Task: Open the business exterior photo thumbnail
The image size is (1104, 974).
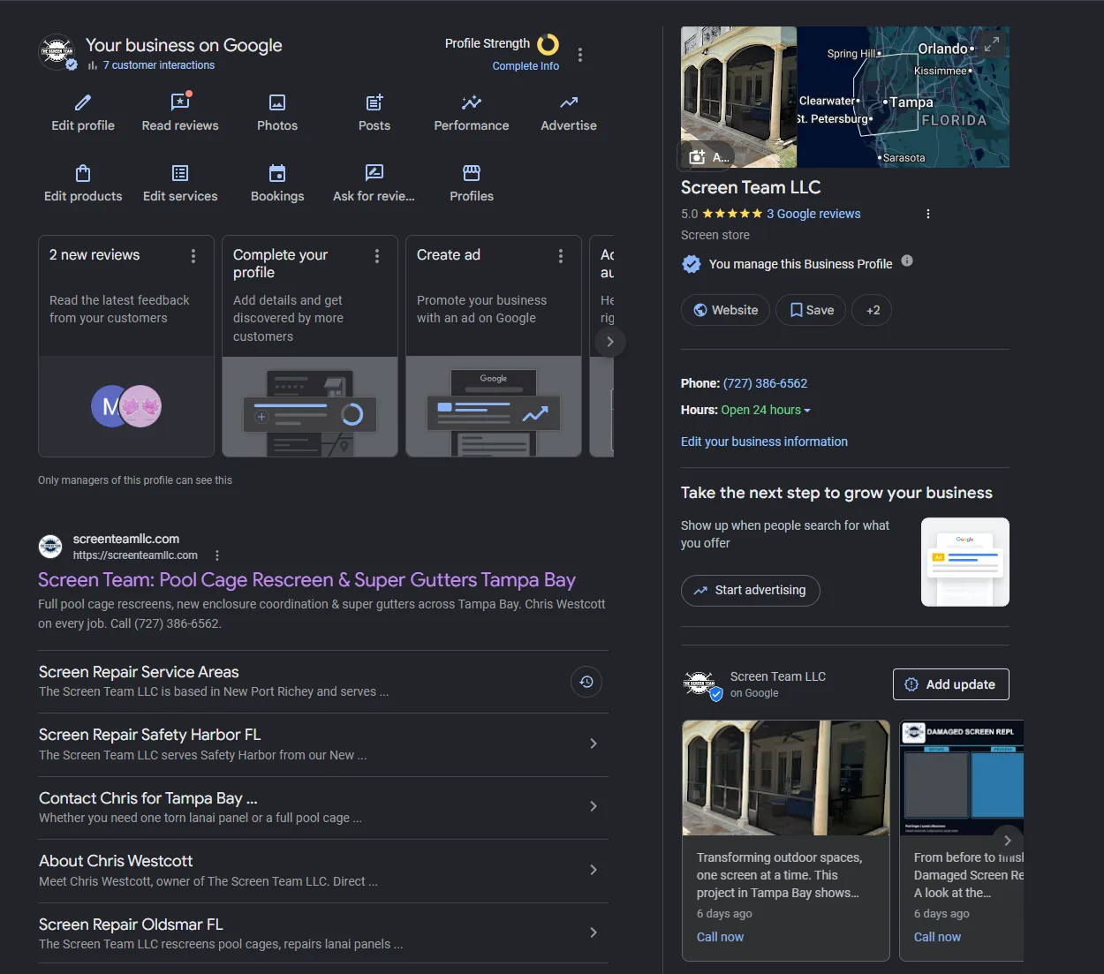Action: pyautogui.click(x=739, y=97)
